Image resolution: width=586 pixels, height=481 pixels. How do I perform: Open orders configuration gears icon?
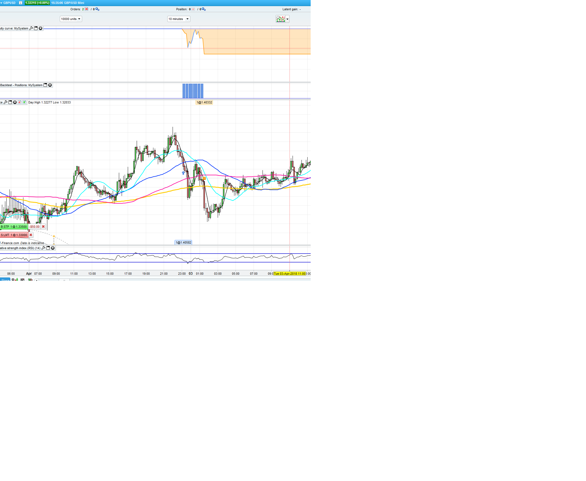click(x=97, y=9)
